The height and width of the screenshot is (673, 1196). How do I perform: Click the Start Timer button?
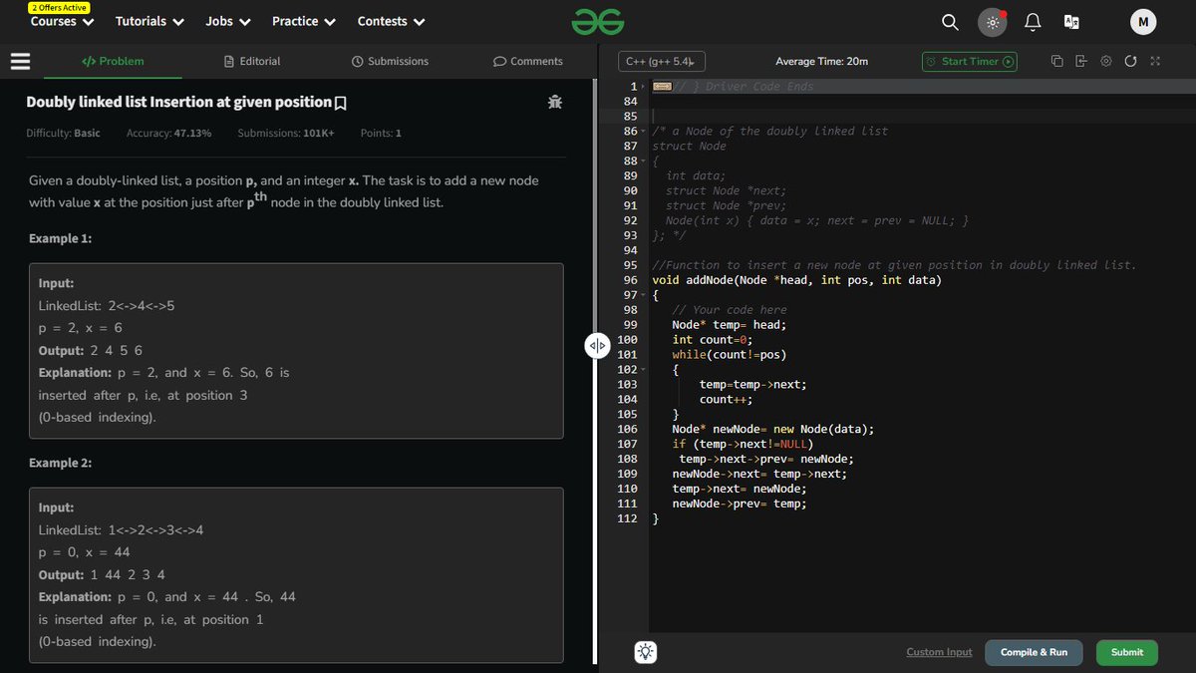pyautogui.click(x=969, y=61)
